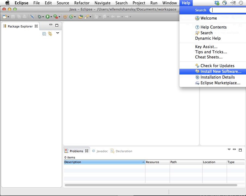The image size is (246, 196).
Task: Choose Search in the Help menu
Action: pos(213,33)
